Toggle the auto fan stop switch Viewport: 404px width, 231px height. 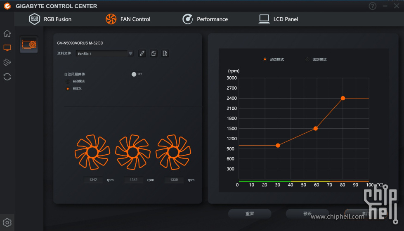coord(137,74)
